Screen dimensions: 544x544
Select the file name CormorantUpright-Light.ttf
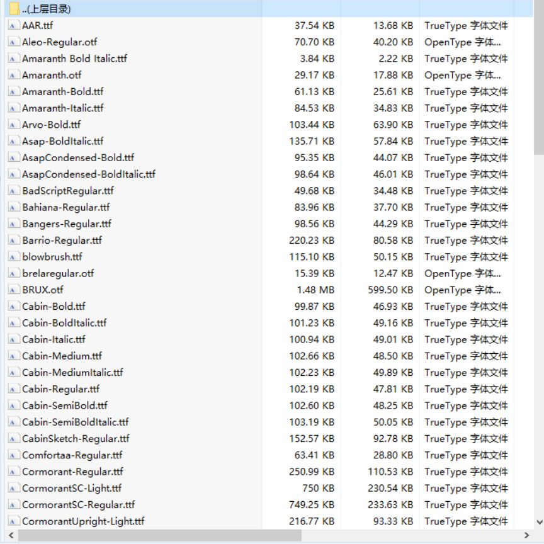[83, 521]
